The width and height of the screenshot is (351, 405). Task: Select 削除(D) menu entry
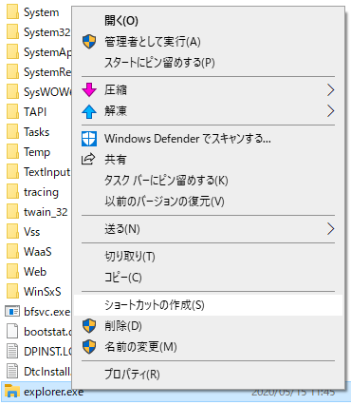(x=208, y=326)
